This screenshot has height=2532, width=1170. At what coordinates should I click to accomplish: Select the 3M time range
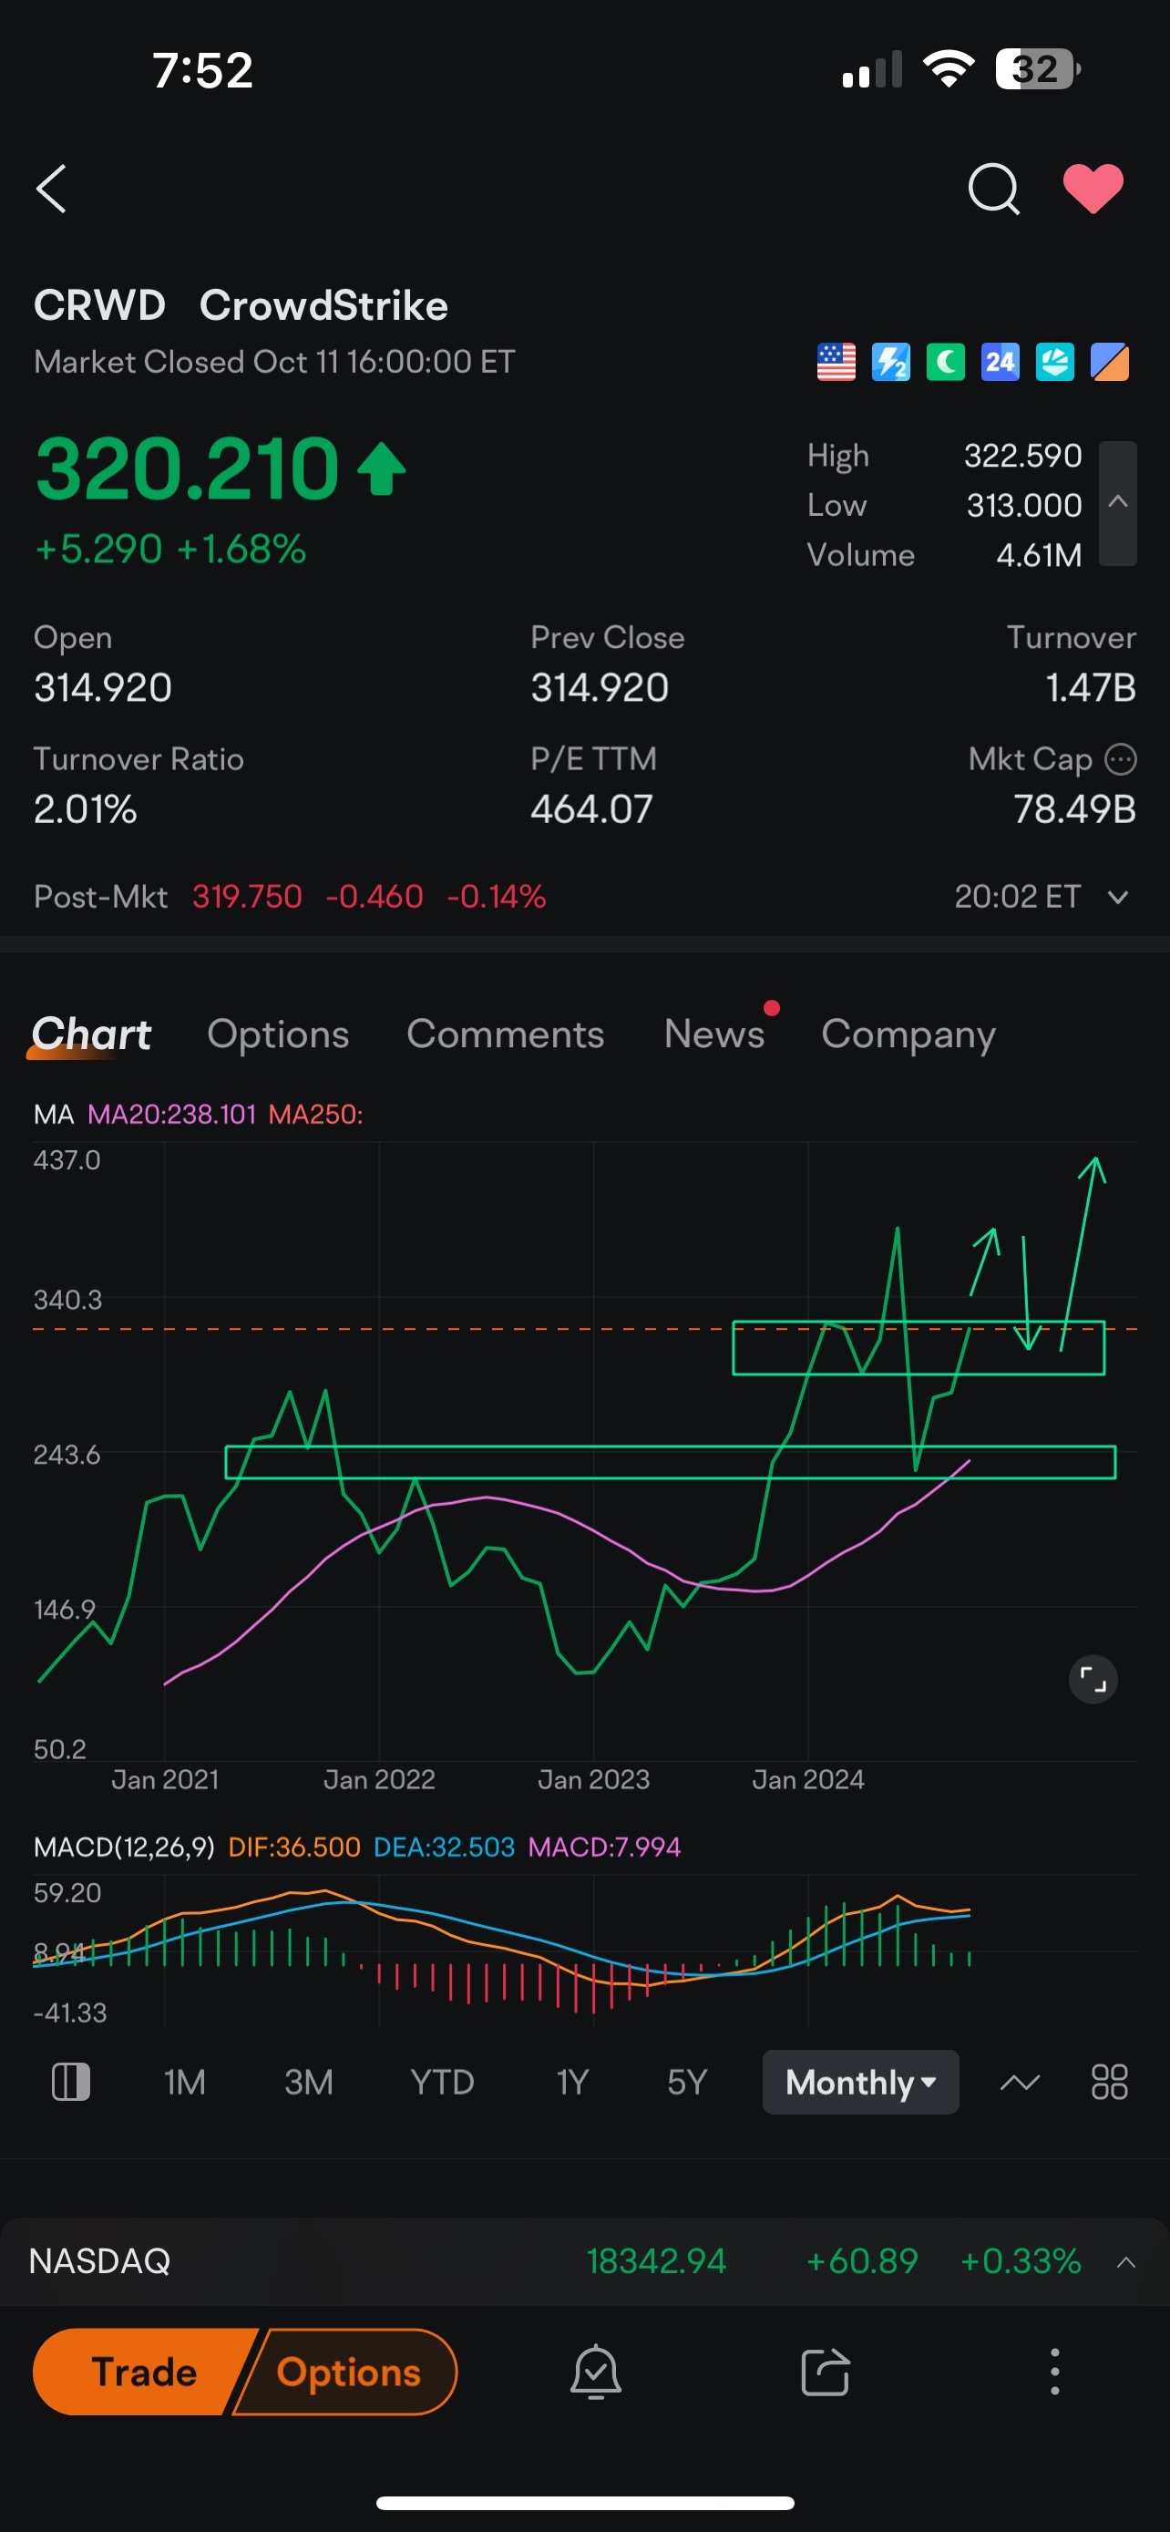tap(309, 2082)
